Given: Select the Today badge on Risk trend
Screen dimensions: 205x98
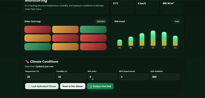Looking at the screenshot, I should [177, 21].
